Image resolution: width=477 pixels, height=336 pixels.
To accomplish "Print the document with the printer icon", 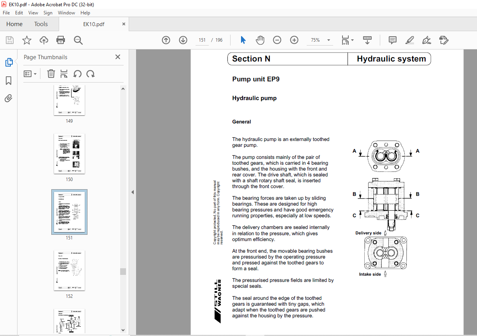I will 61,40.
